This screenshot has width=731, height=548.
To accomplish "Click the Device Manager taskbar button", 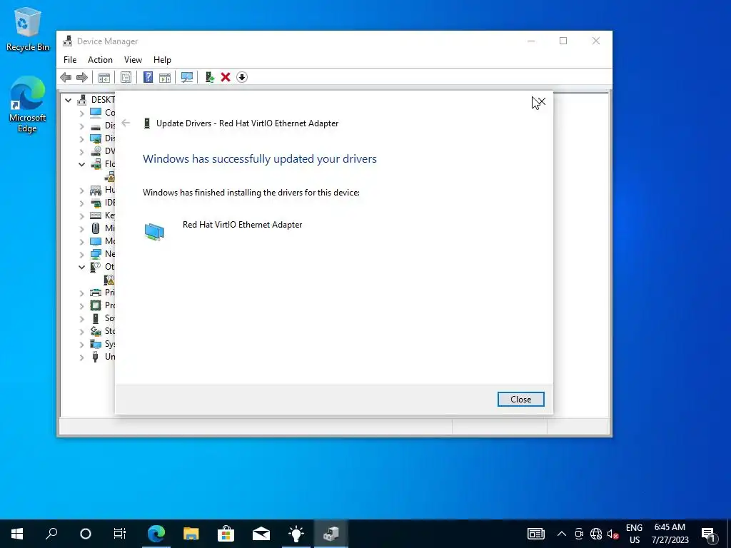I will 331,534.
